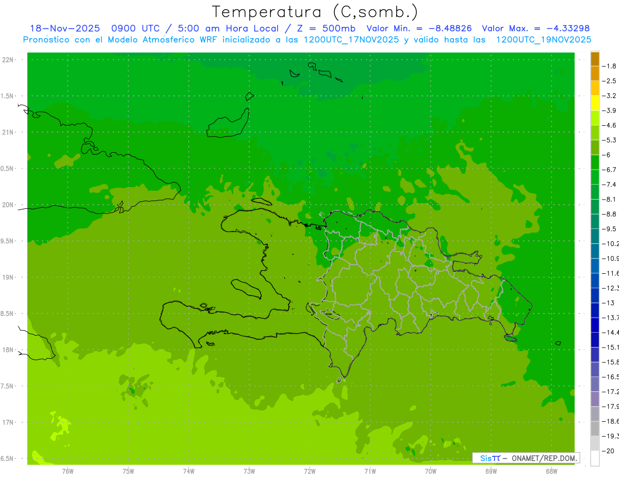Click the '21N' latitude label
Screen dimensions: 619x478
point(8,133)
